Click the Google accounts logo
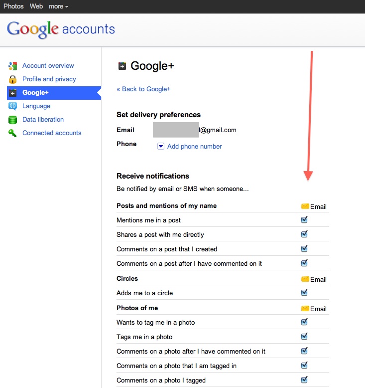Image resolution: width=365 pixels, height=388 pixels. coord(61,29)
